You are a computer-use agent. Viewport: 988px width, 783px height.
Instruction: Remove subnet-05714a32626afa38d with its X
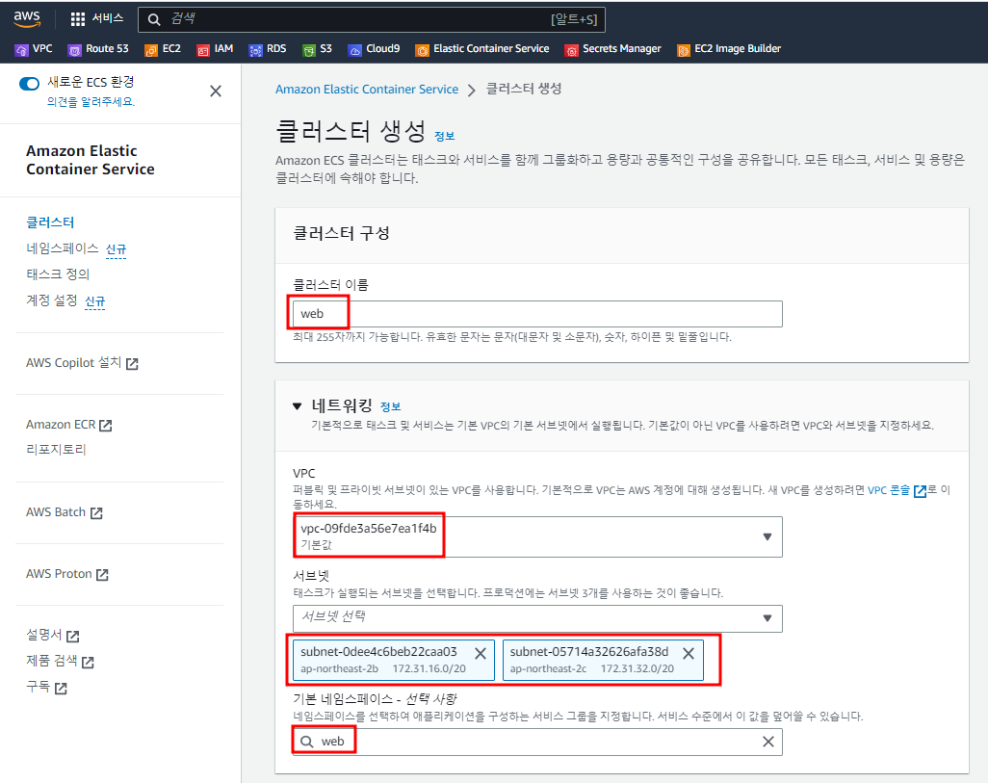[689, 654]
